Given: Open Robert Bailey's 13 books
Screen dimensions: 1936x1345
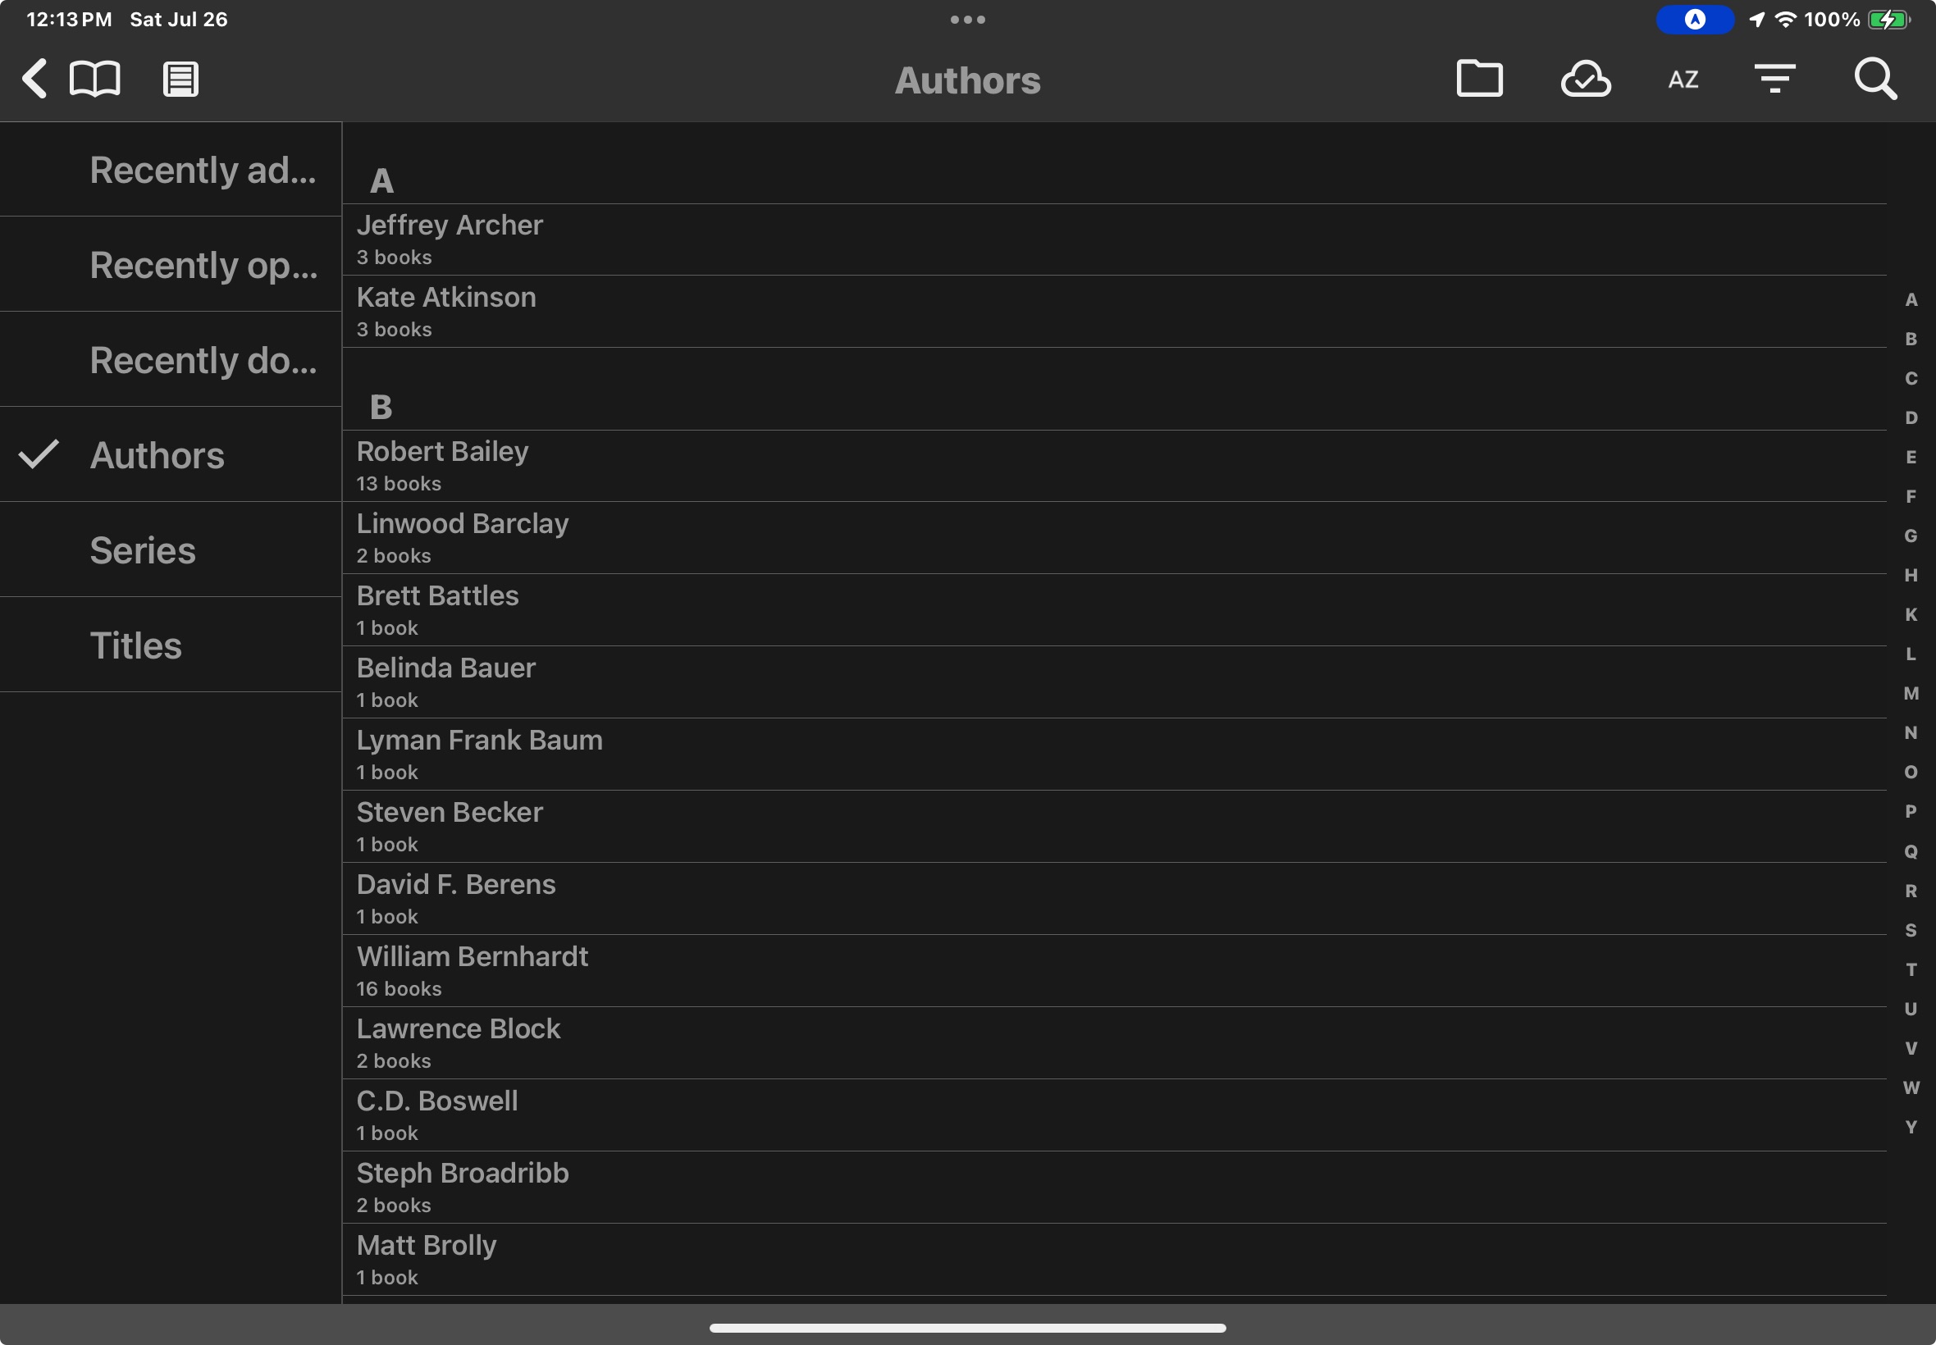Looking at the screenshot, I should pyautogui.click(x=442, y=465).
